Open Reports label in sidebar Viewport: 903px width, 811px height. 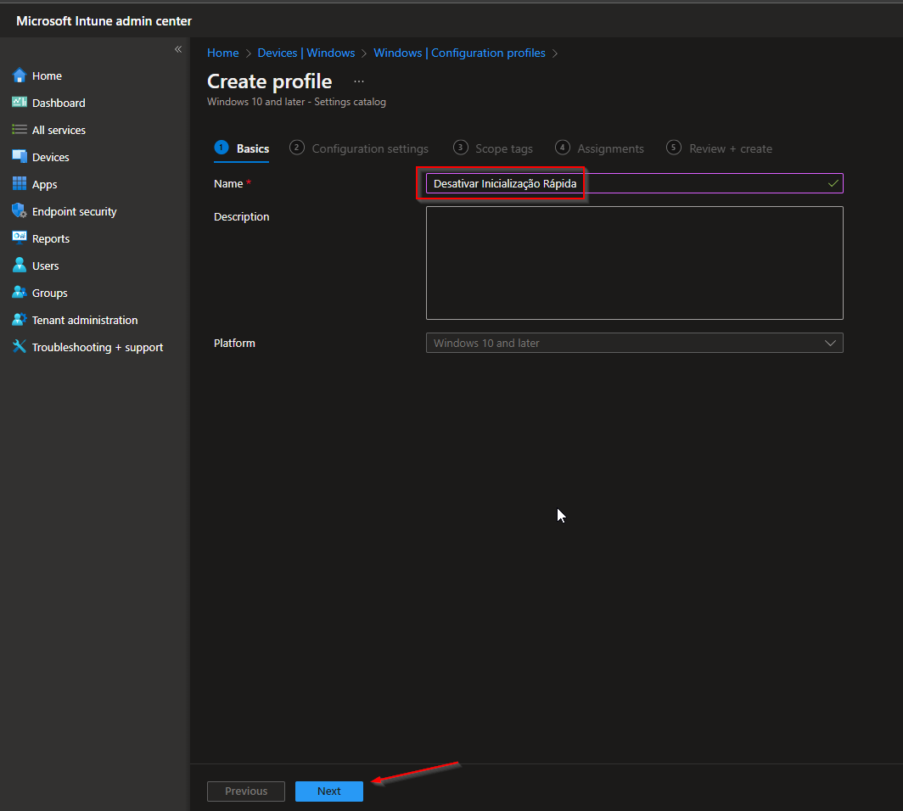[x=51, y=239]
